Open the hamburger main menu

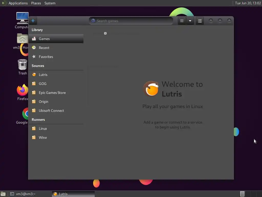click(200, 21)
